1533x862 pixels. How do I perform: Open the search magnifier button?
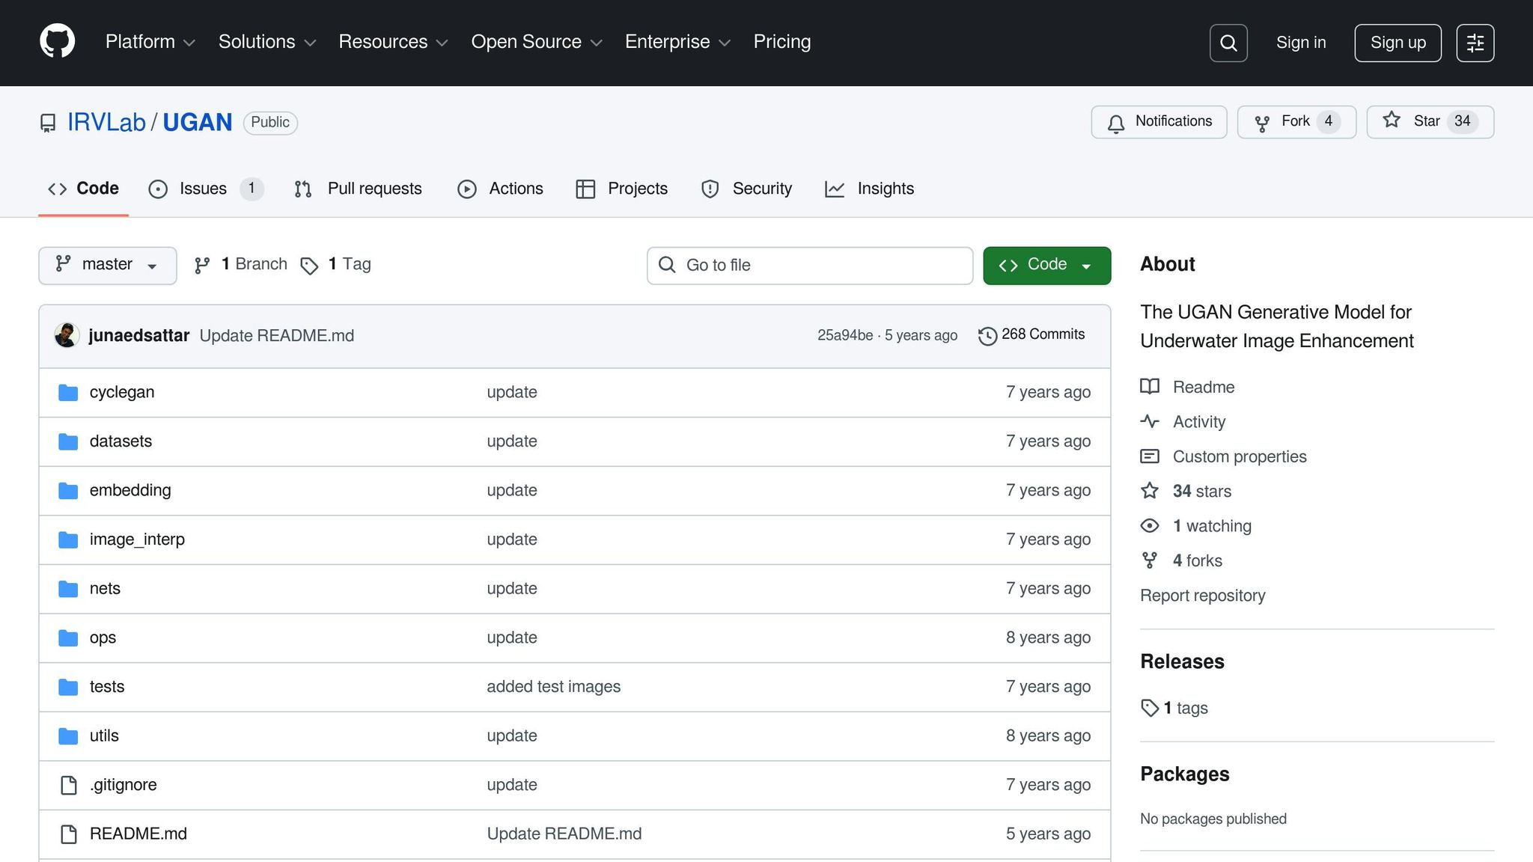click(1228, 43)
